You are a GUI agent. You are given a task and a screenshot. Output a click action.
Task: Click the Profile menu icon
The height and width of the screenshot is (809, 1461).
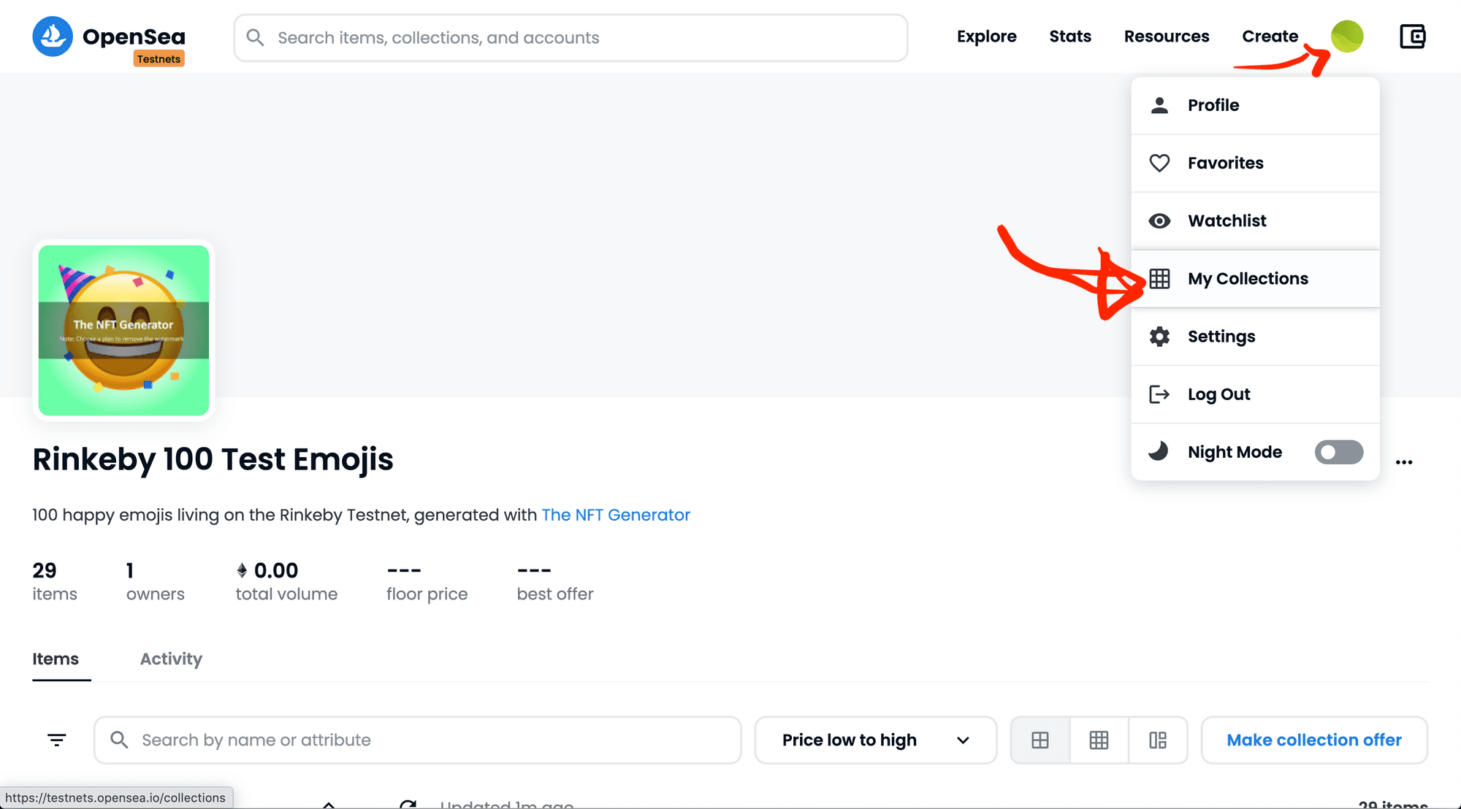(x=1159, y=104)
